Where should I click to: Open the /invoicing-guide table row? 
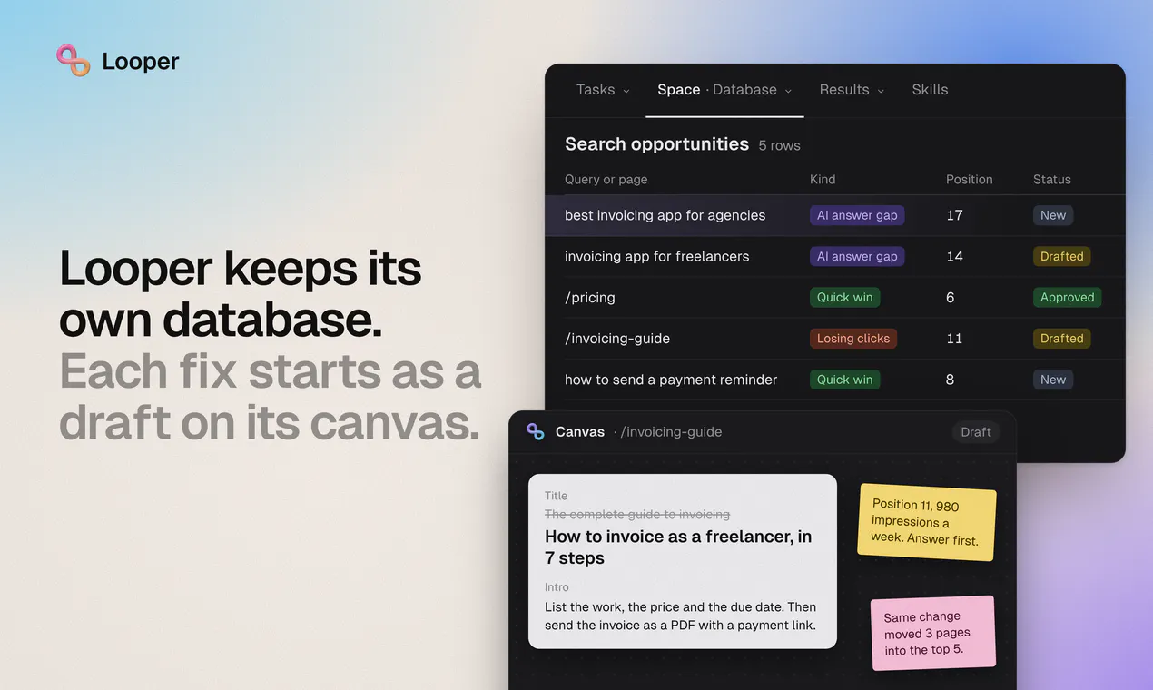click(x=834, y=339)
